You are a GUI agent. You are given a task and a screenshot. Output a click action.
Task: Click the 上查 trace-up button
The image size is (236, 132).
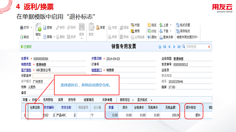(164, 25)
